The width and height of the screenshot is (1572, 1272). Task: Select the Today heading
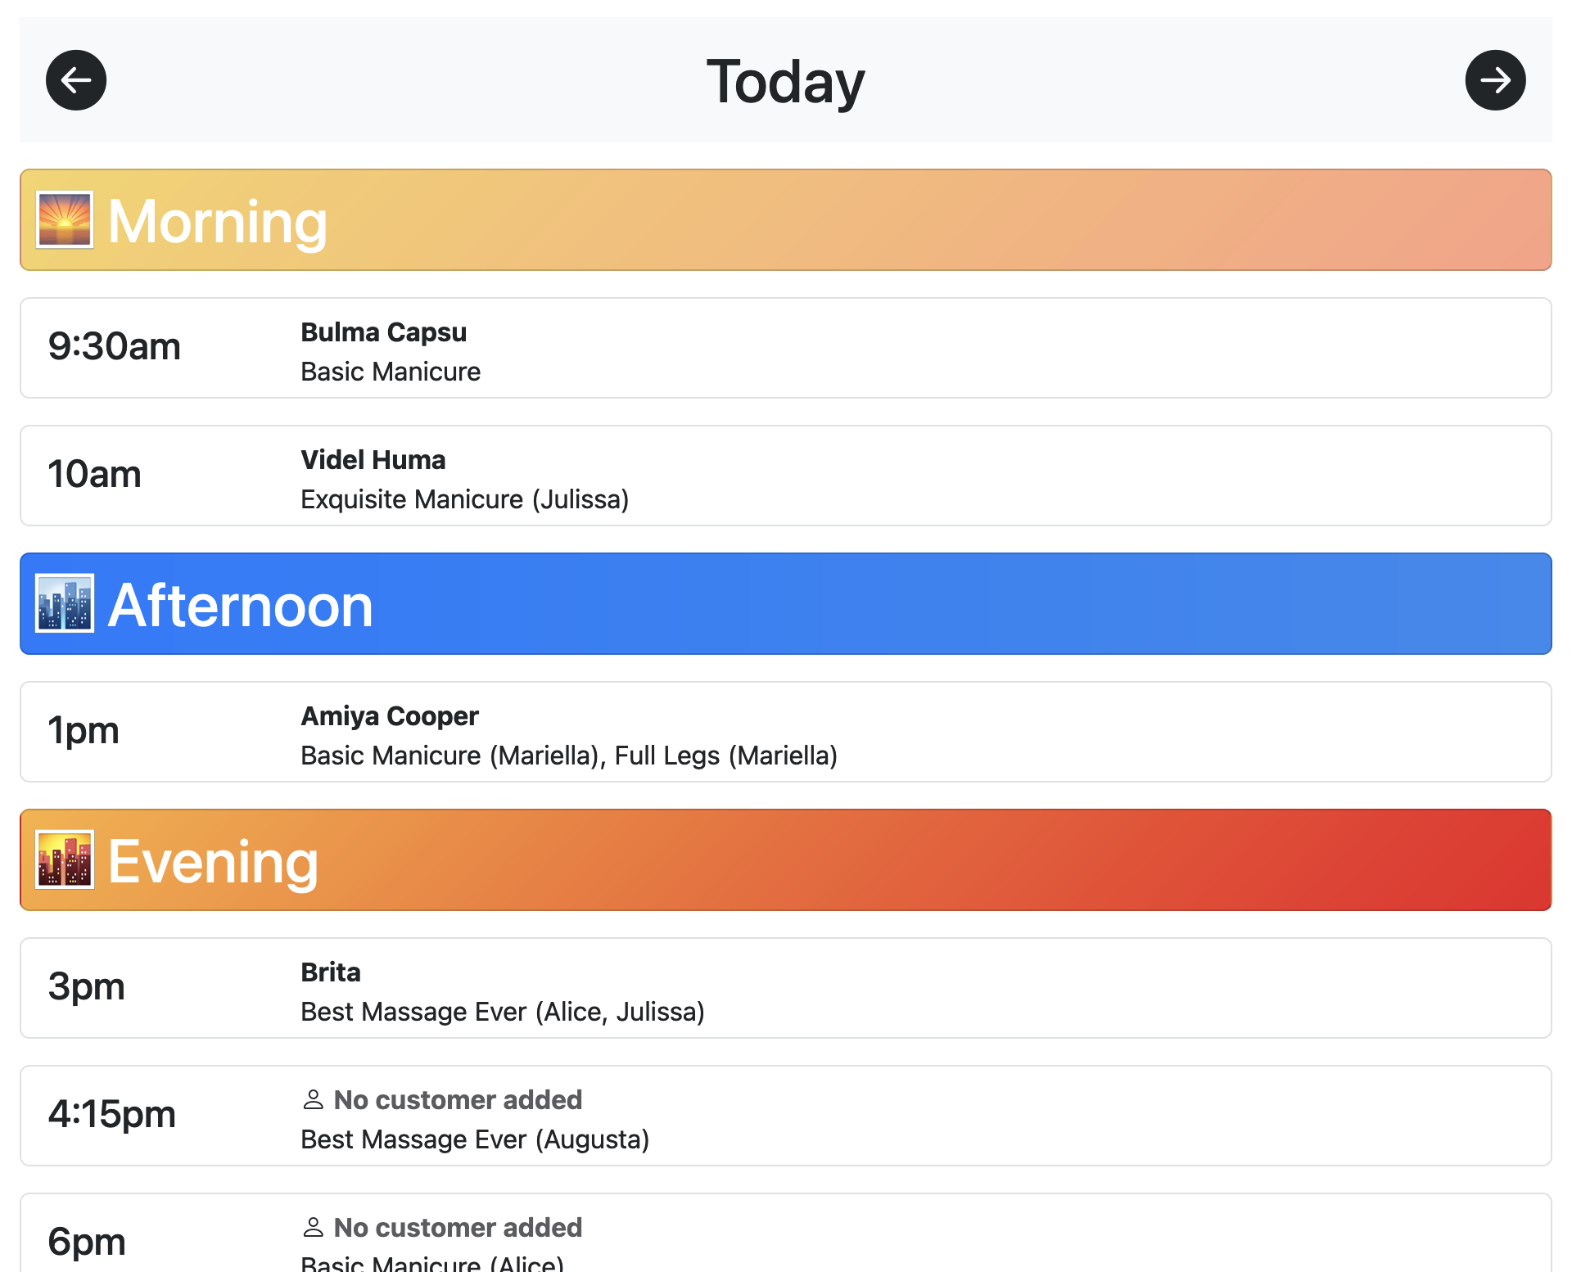coord(785,81)
